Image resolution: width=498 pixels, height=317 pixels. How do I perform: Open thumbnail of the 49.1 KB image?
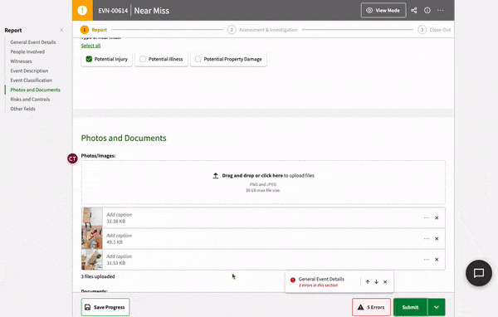pos(92,238)
